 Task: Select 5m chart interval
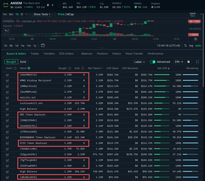coord(11,14)
